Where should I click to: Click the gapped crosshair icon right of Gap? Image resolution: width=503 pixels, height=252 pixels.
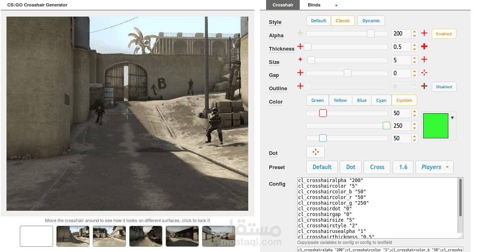coord(424,73)
